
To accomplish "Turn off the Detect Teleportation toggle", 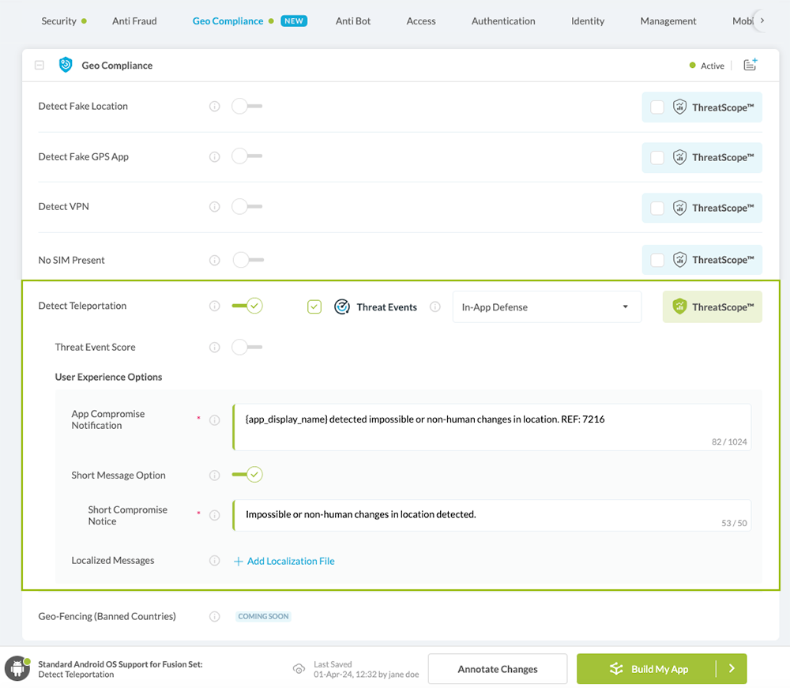I will click(246, 306).
